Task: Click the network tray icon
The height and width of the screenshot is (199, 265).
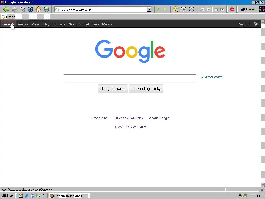Action: click(240, 196)
